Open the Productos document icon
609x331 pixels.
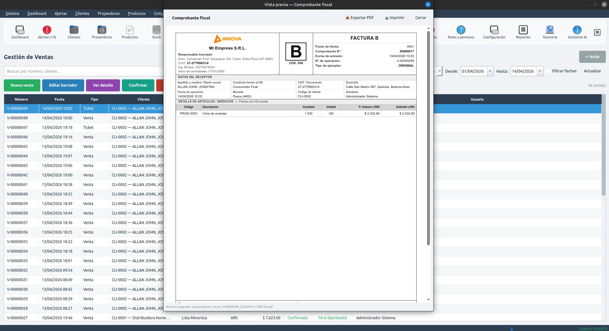[130, 30]
